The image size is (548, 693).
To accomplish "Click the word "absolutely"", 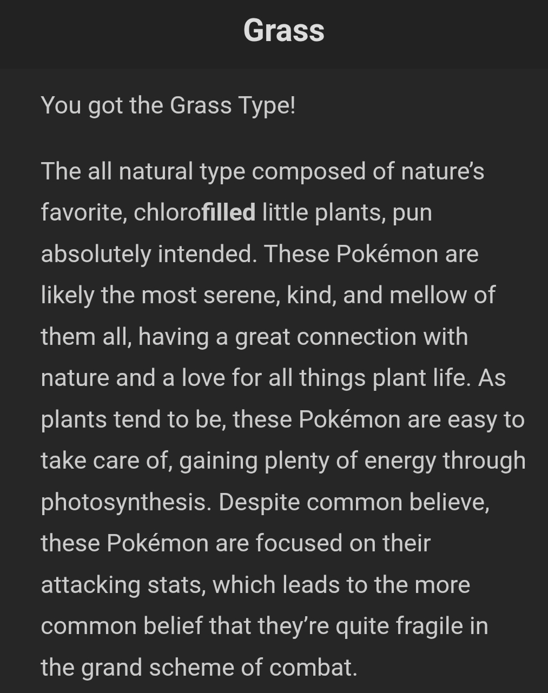I will (x=95, y=254).
